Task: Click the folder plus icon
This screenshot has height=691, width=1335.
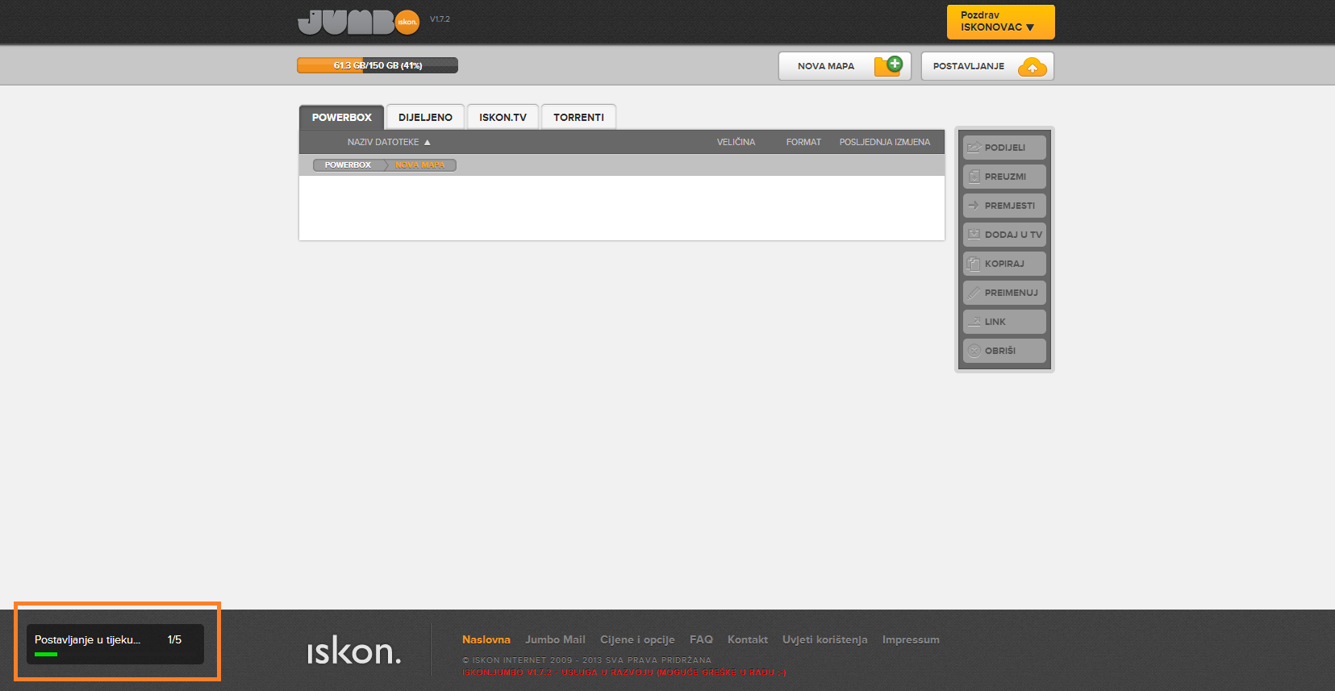Action: (888, 65)
